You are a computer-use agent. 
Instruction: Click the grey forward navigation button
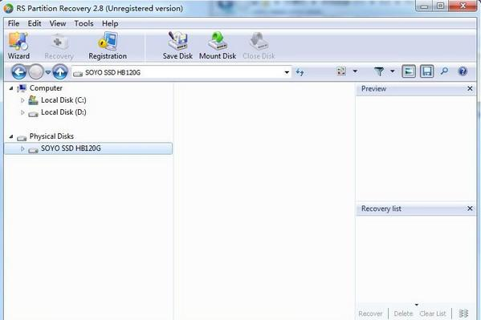pyautogui.click(x=36, y=72)
